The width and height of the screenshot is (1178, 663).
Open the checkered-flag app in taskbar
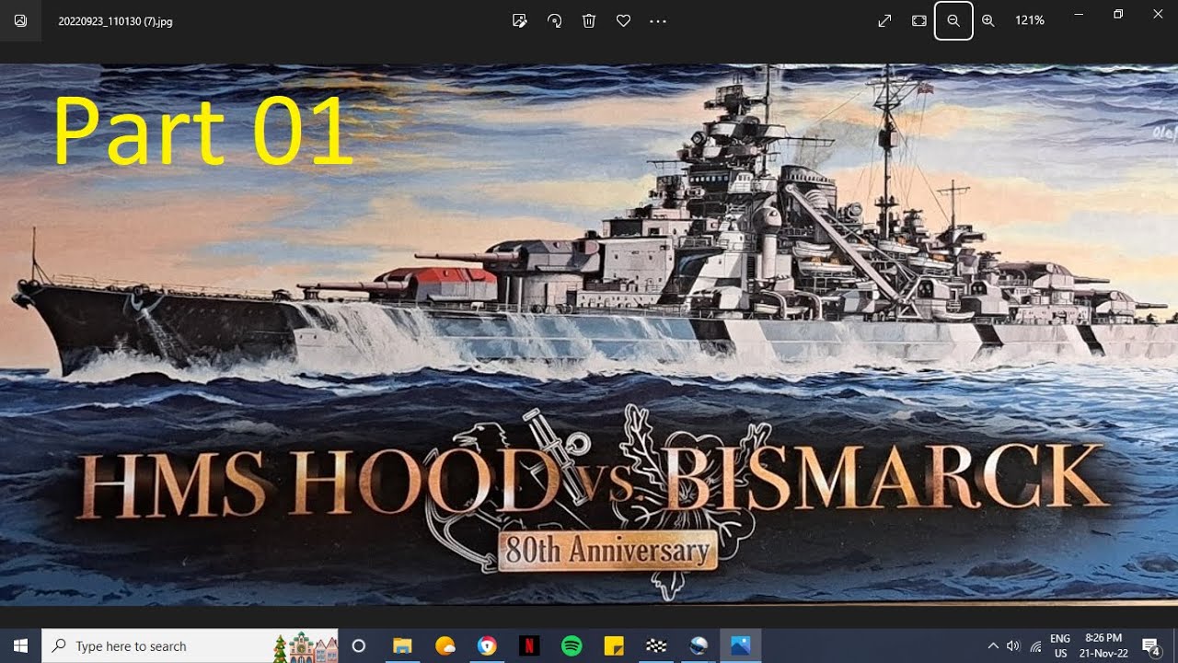pyautogui.click(x=656, y=646)
